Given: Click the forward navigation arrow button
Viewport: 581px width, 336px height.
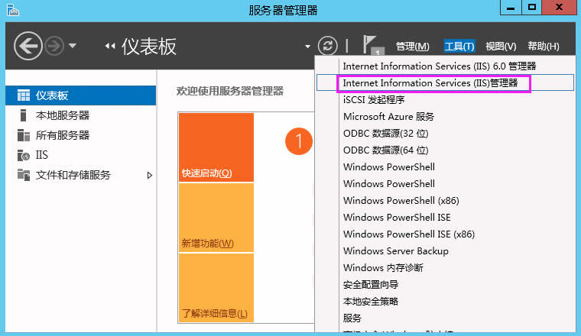Looking at the screenshot, I should pyautogui.click(x=54, y=47).
